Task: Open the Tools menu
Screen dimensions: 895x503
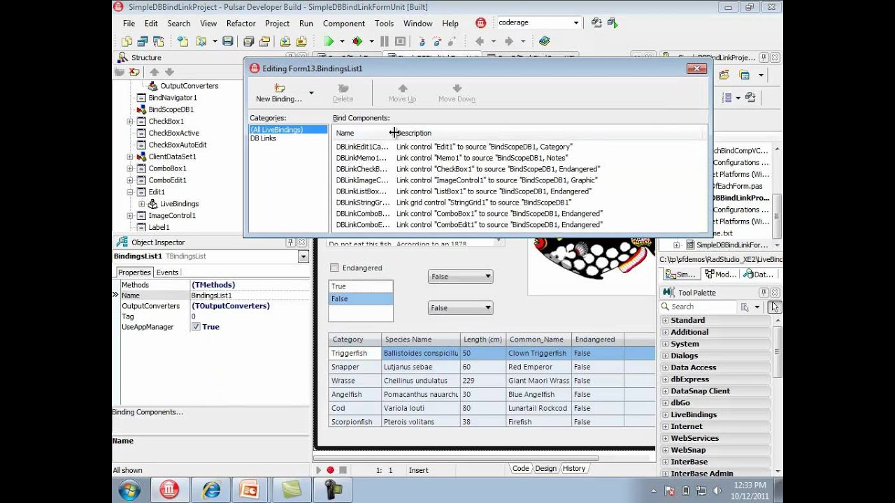Action: coord(385,23)
